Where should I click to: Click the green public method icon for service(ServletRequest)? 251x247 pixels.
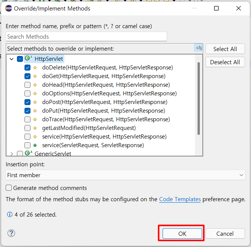pyautogui.click(x=35, y=145)
